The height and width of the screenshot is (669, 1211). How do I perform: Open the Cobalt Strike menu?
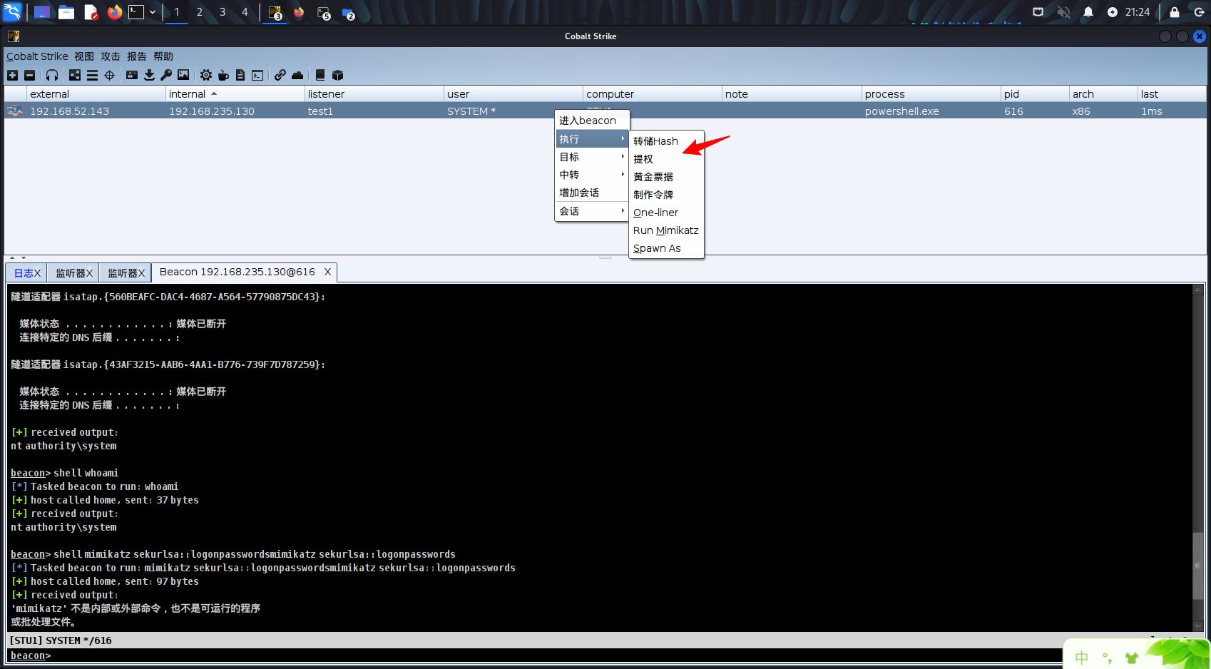click(37, 56)
